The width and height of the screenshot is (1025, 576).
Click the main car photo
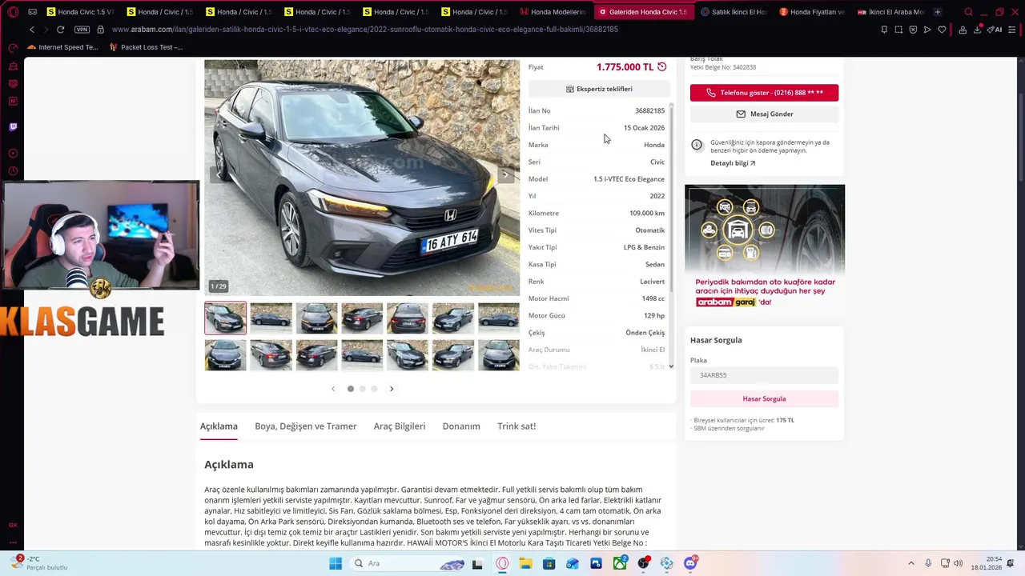[x=362, y=178]
